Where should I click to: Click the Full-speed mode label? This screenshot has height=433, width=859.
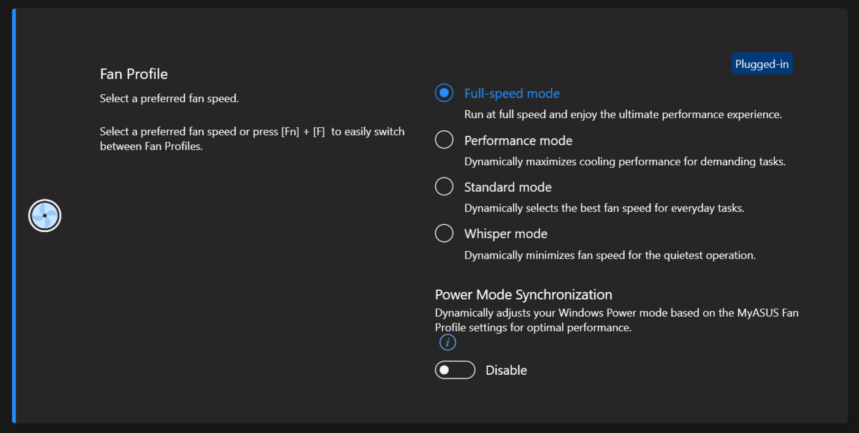point(512,94)
